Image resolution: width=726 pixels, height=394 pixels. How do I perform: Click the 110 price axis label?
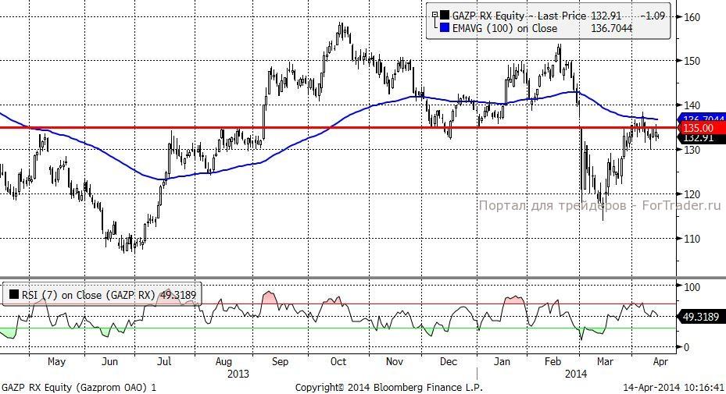pyautogui.click(x=692, y=239)
